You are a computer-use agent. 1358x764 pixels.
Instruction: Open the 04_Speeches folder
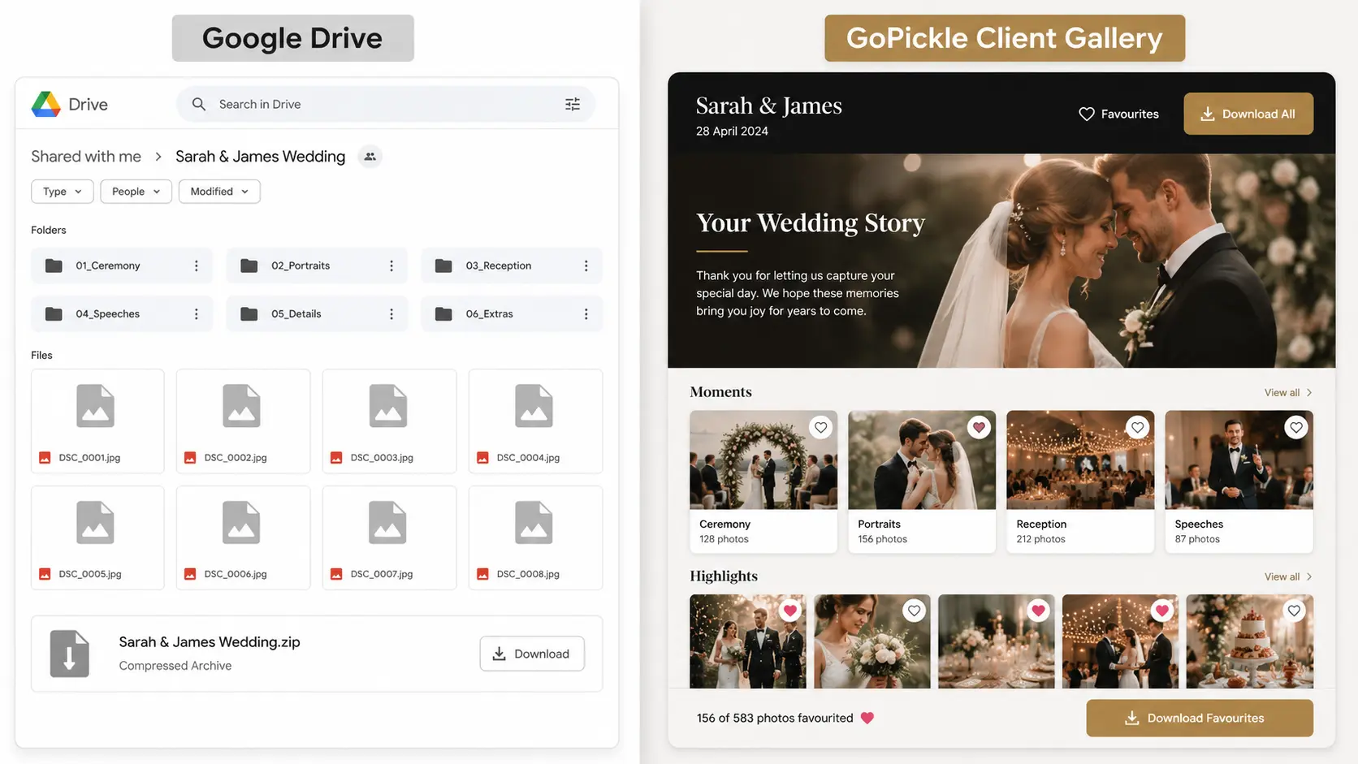(122, 313)
